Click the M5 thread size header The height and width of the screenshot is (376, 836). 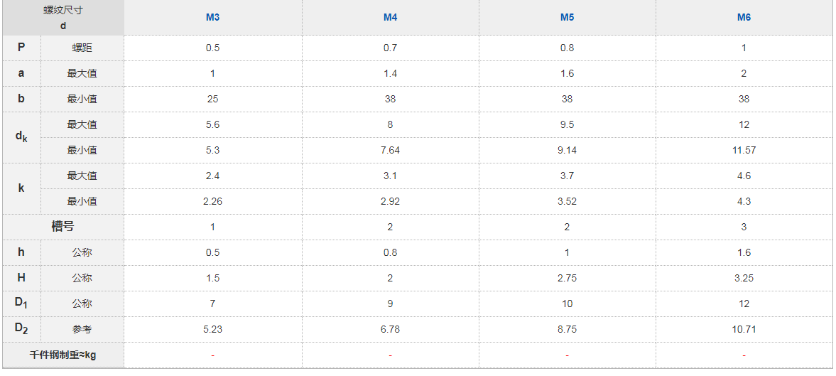click(x=567, y=17)
